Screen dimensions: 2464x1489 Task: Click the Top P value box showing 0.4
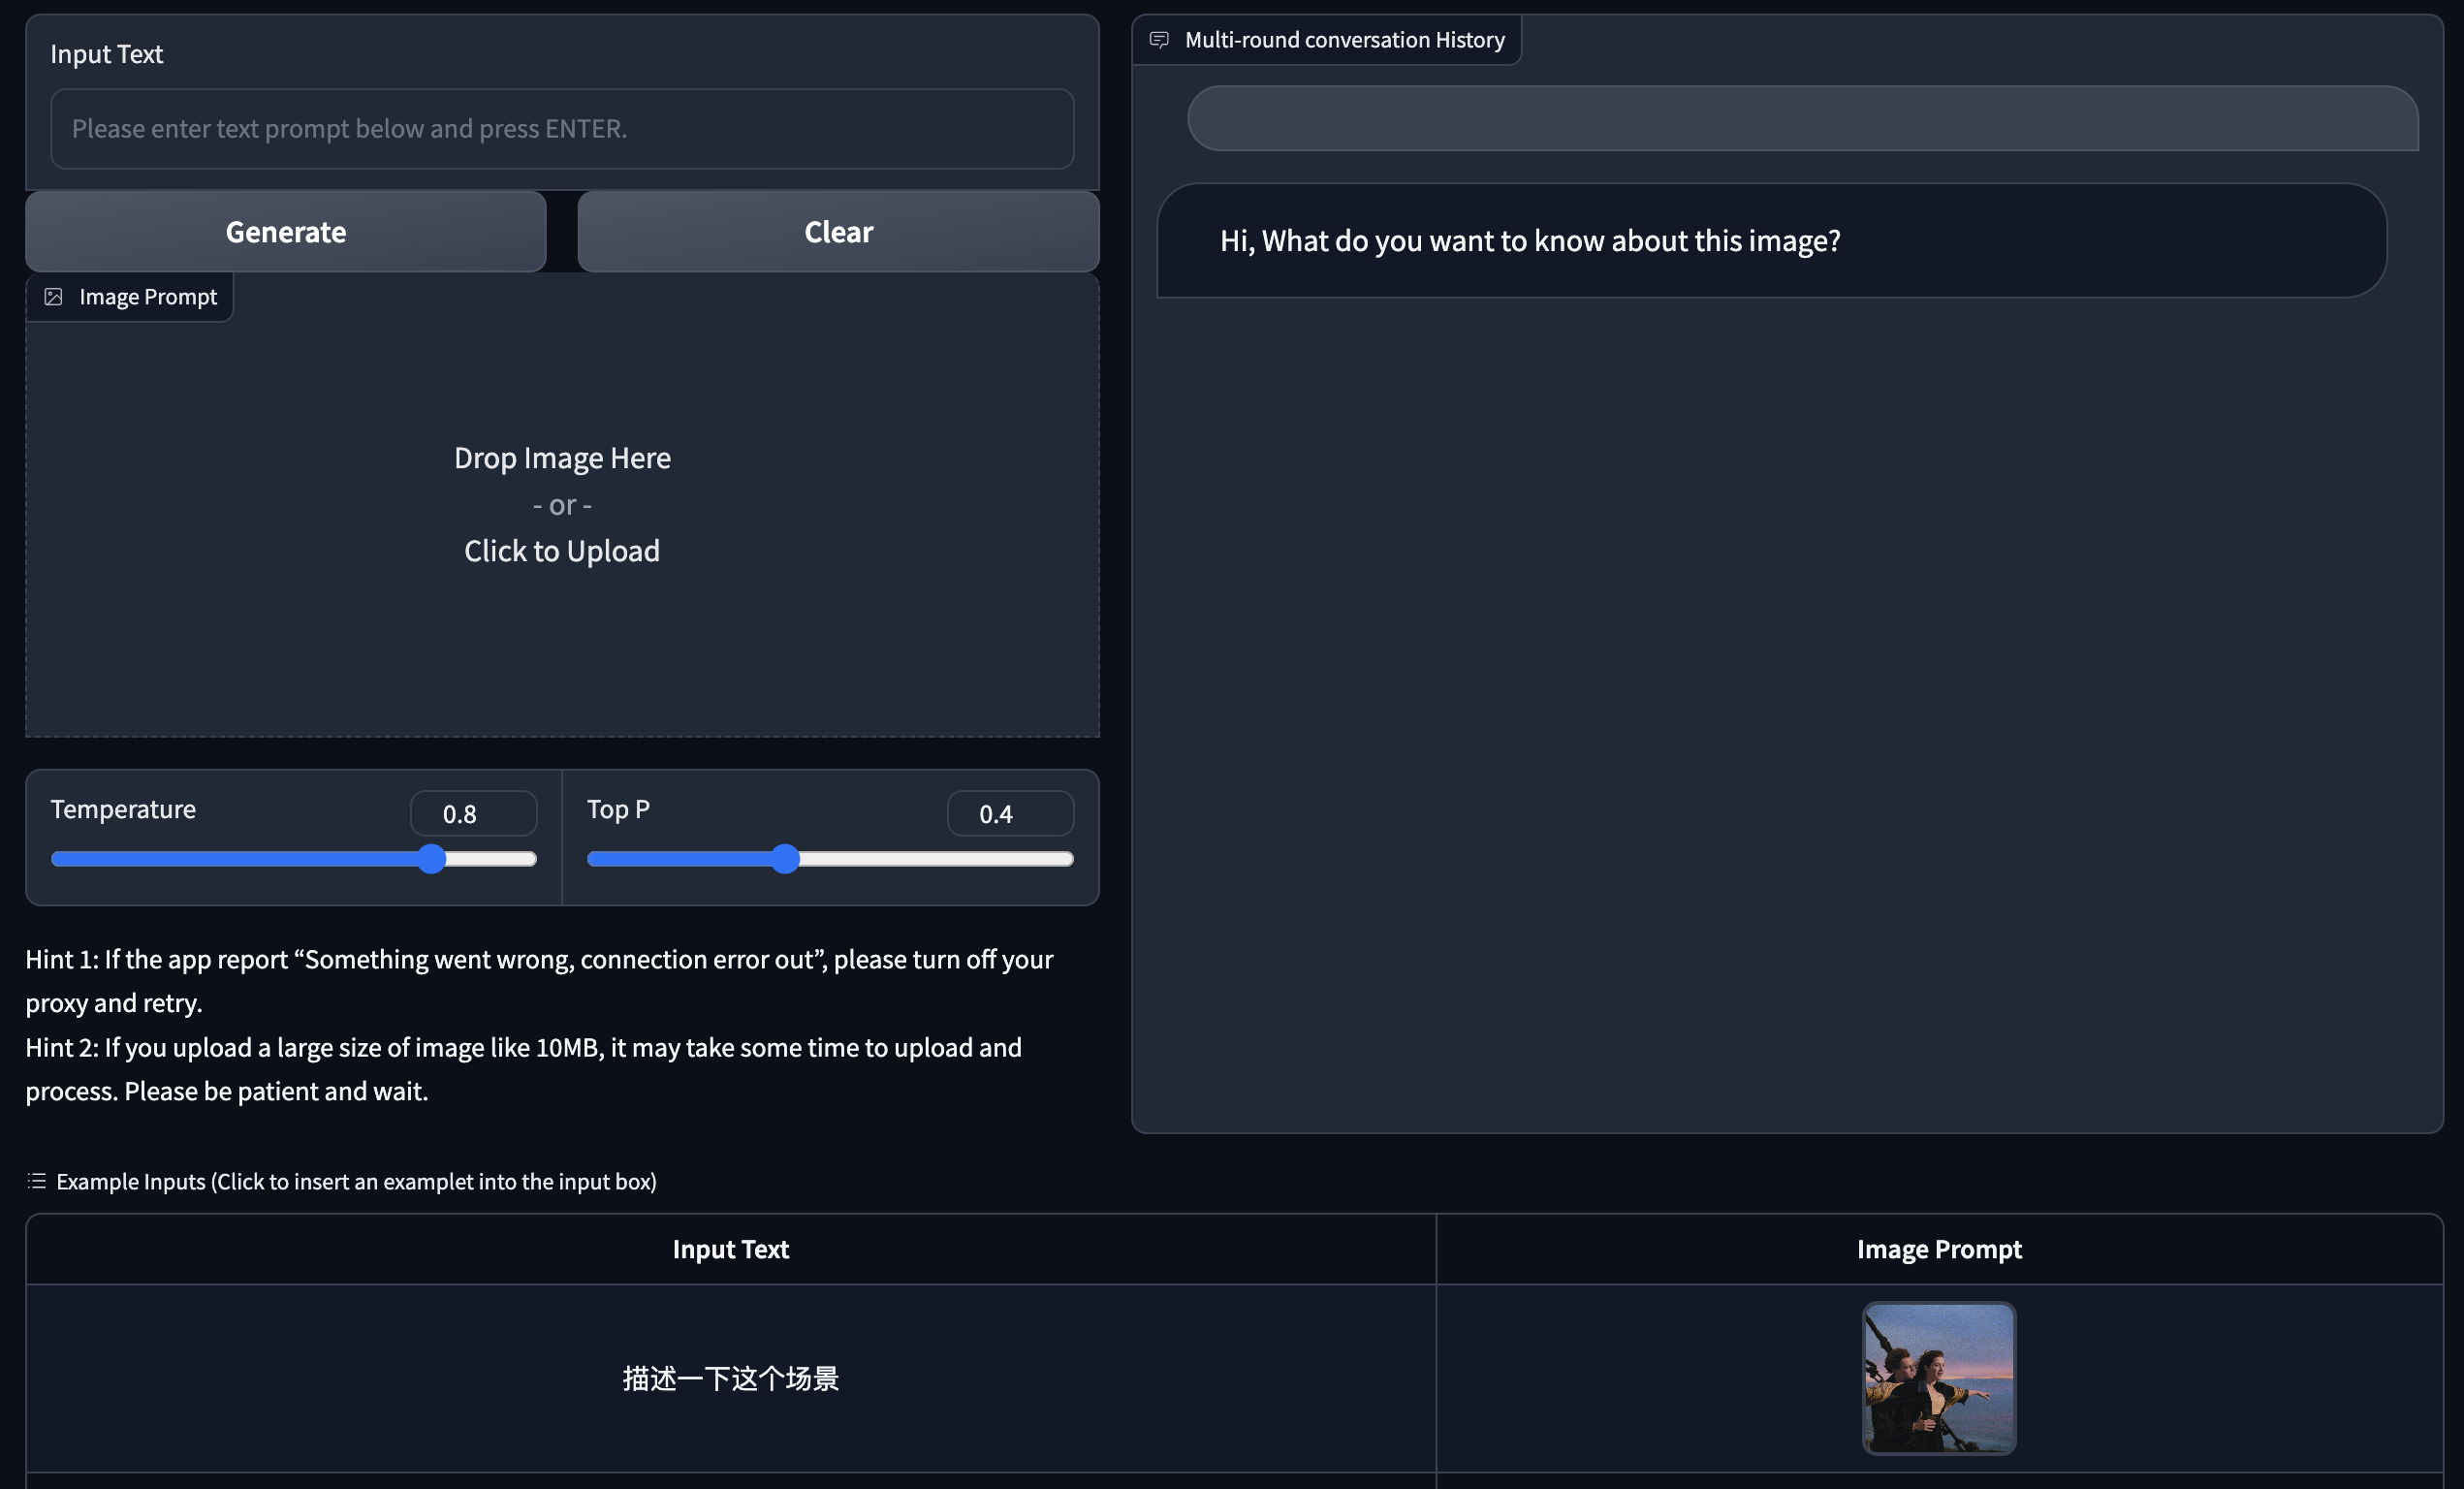(x=1010, y=814)
